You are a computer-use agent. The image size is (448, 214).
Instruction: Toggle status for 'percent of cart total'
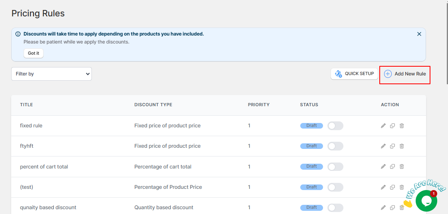click(x=335, y=166)
